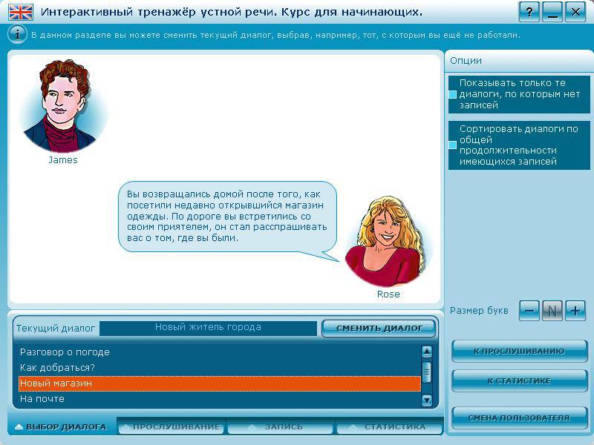Select the Разговор о погоде dialog
This screenshot has width=594, height=445.
[65, 352]
